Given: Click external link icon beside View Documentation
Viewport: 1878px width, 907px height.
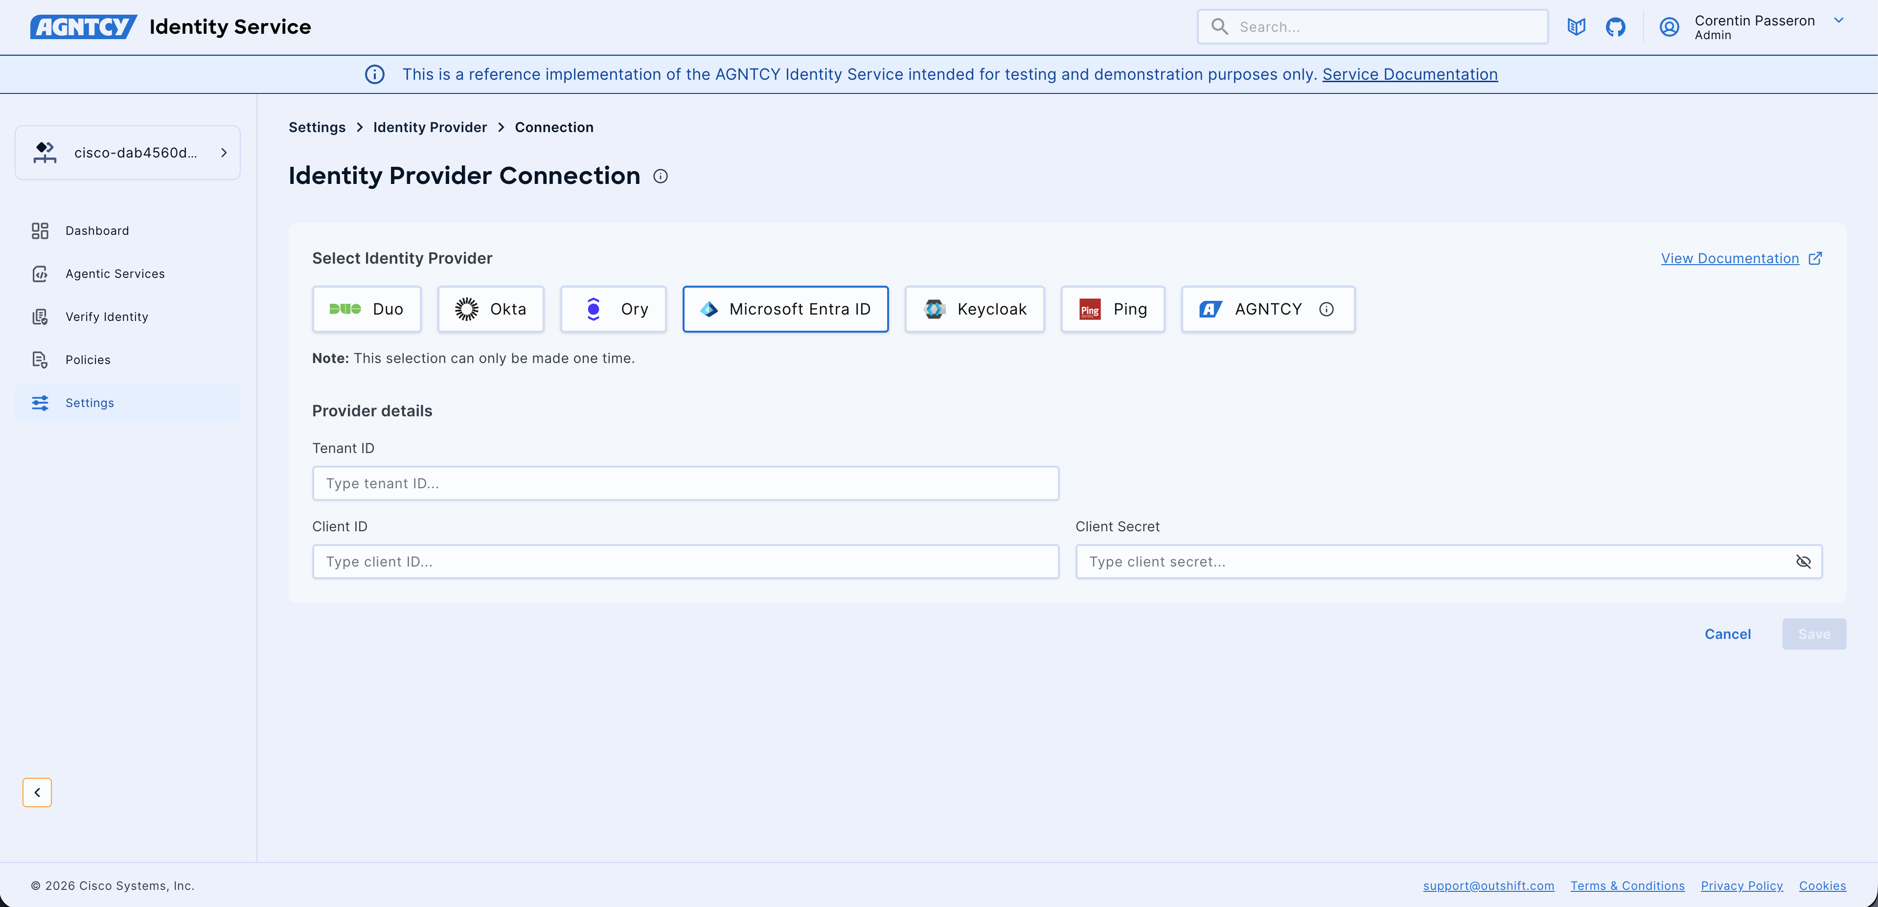Looking at the screenshot, I should coord(1815,258).
